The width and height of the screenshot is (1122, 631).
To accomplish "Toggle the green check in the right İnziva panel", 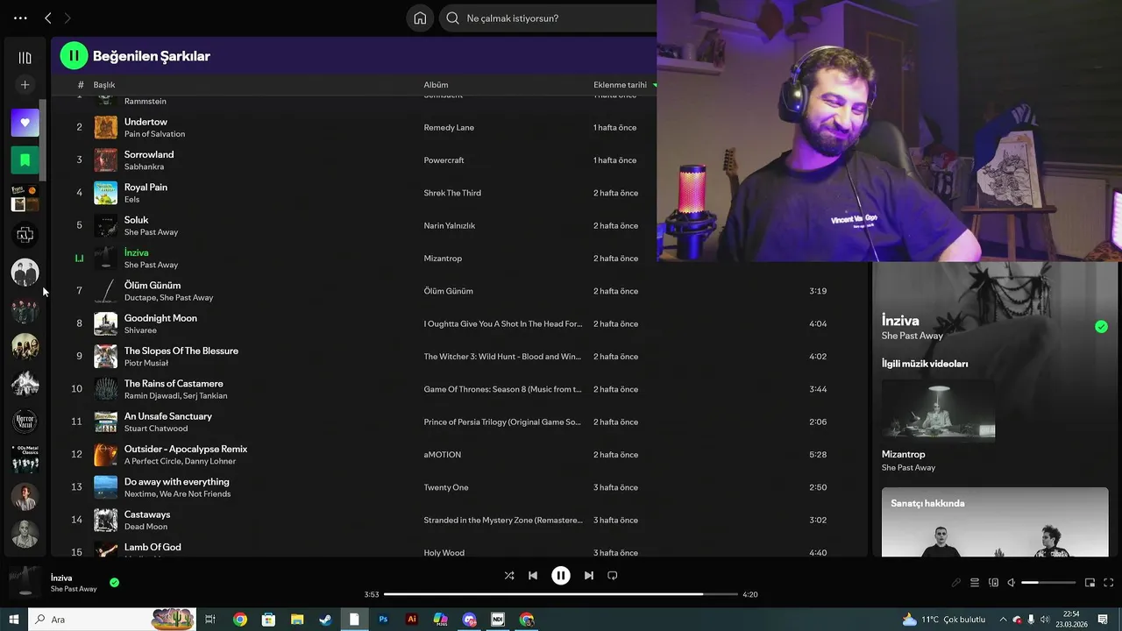I will (x=1101, y=327).
